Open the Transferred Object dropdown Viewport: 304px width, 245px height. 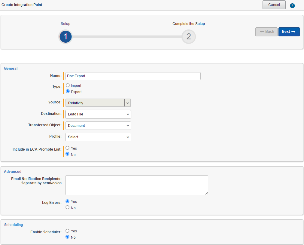pyautogui.click(x=98, y=126)
